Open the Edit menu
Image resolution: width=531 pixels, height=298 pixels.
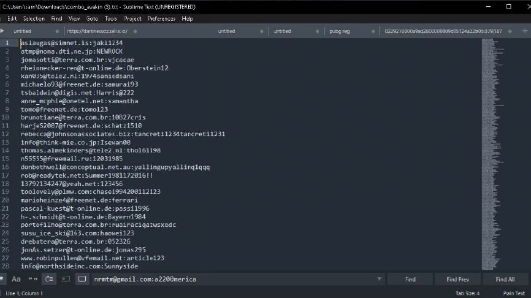click(x=12, y=19)
